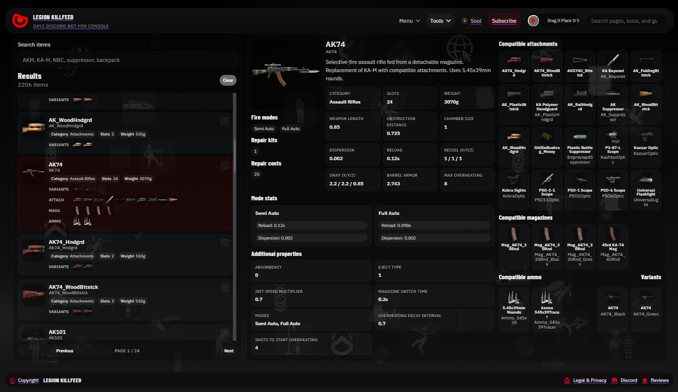This screenshot has width=678, height=392.
Task: Select the AK_PlasticBttstck attachment card
Action: click(514, 104)
